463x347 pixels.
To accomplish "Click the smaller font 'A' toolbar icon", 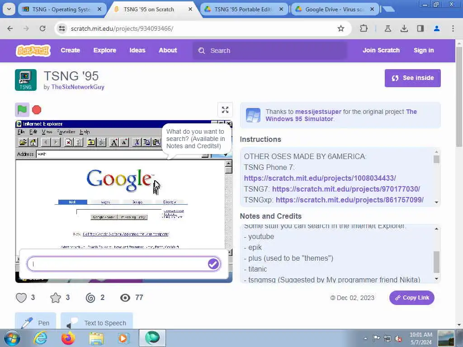I will pyautogui.click(x=124, y=142).
